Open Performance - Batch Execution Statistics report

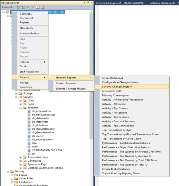(132, 143)
